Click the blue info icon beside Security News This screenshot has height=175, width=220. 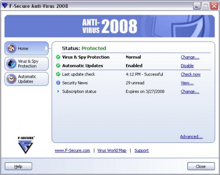[x=58, y=82]
